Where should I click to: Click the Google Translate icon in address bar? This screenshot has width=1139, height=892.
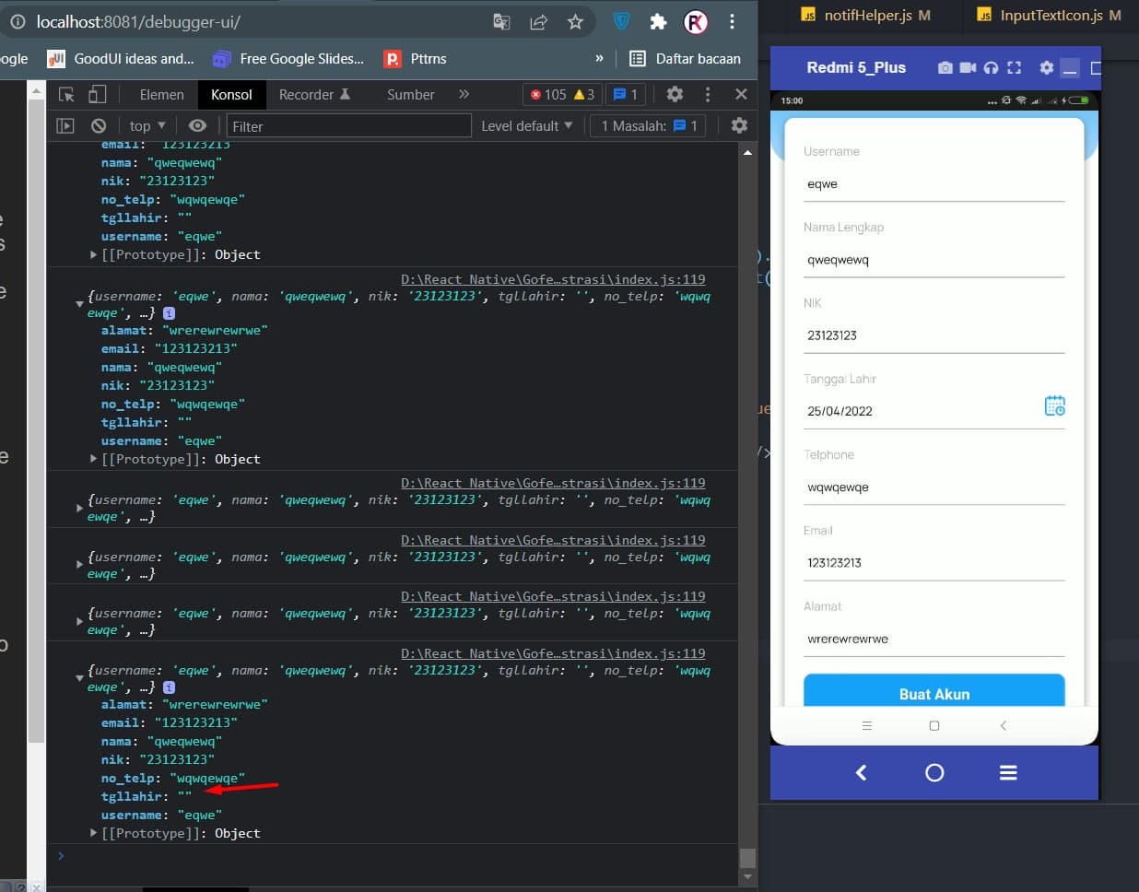501,20
